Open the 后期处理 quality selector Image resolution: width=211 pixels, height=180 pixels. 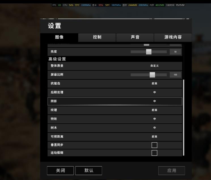pyautogui.click(x=115, y=92)
